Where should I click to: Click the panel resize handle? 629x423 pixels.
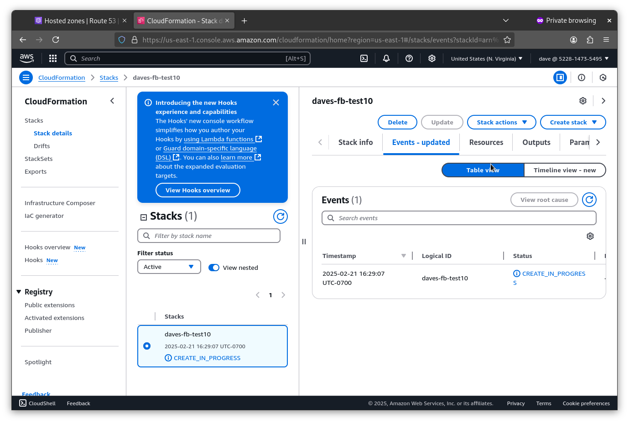click(x=304, y=242)
